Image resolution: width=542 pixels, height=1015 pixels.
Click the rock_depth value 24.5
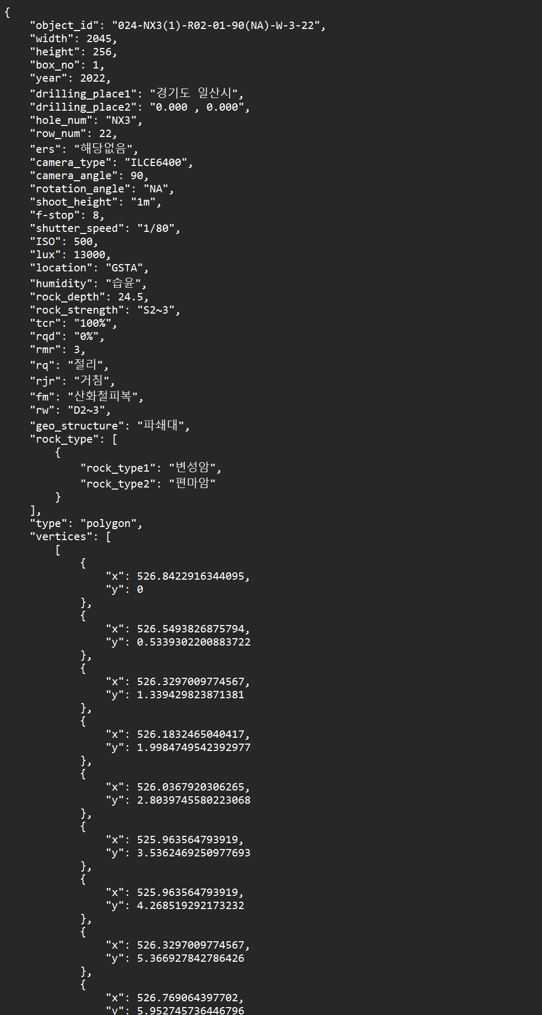(x=131, y=297)
